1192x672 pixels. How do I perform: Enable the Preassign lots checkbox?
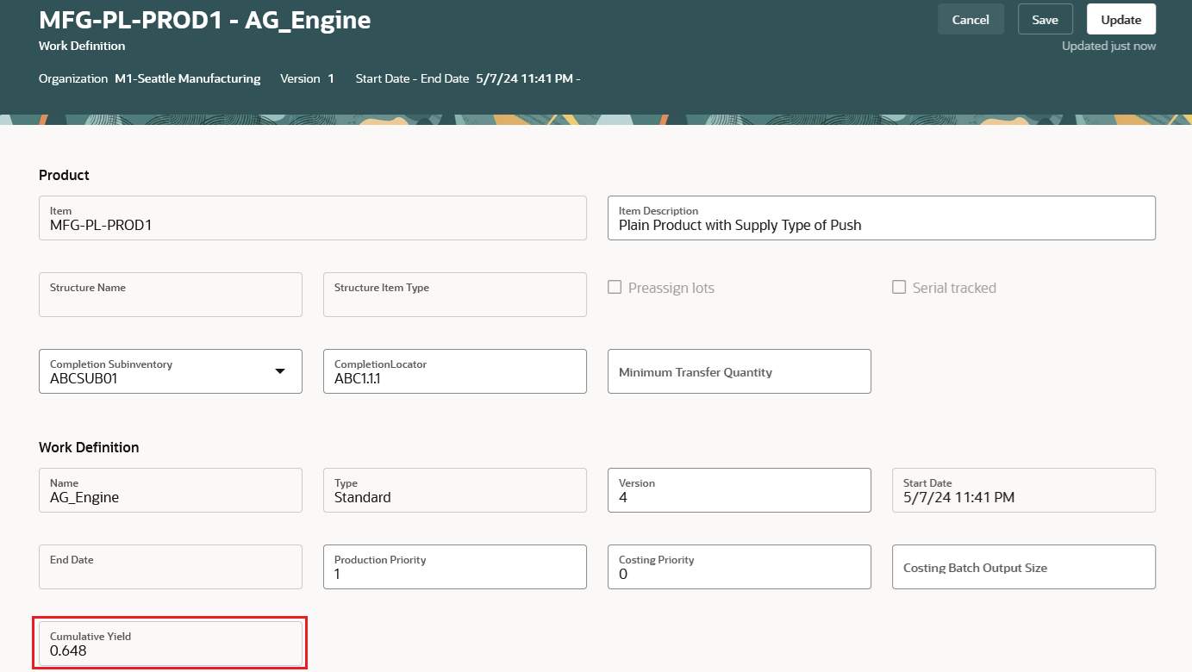[x=615, y=288]
